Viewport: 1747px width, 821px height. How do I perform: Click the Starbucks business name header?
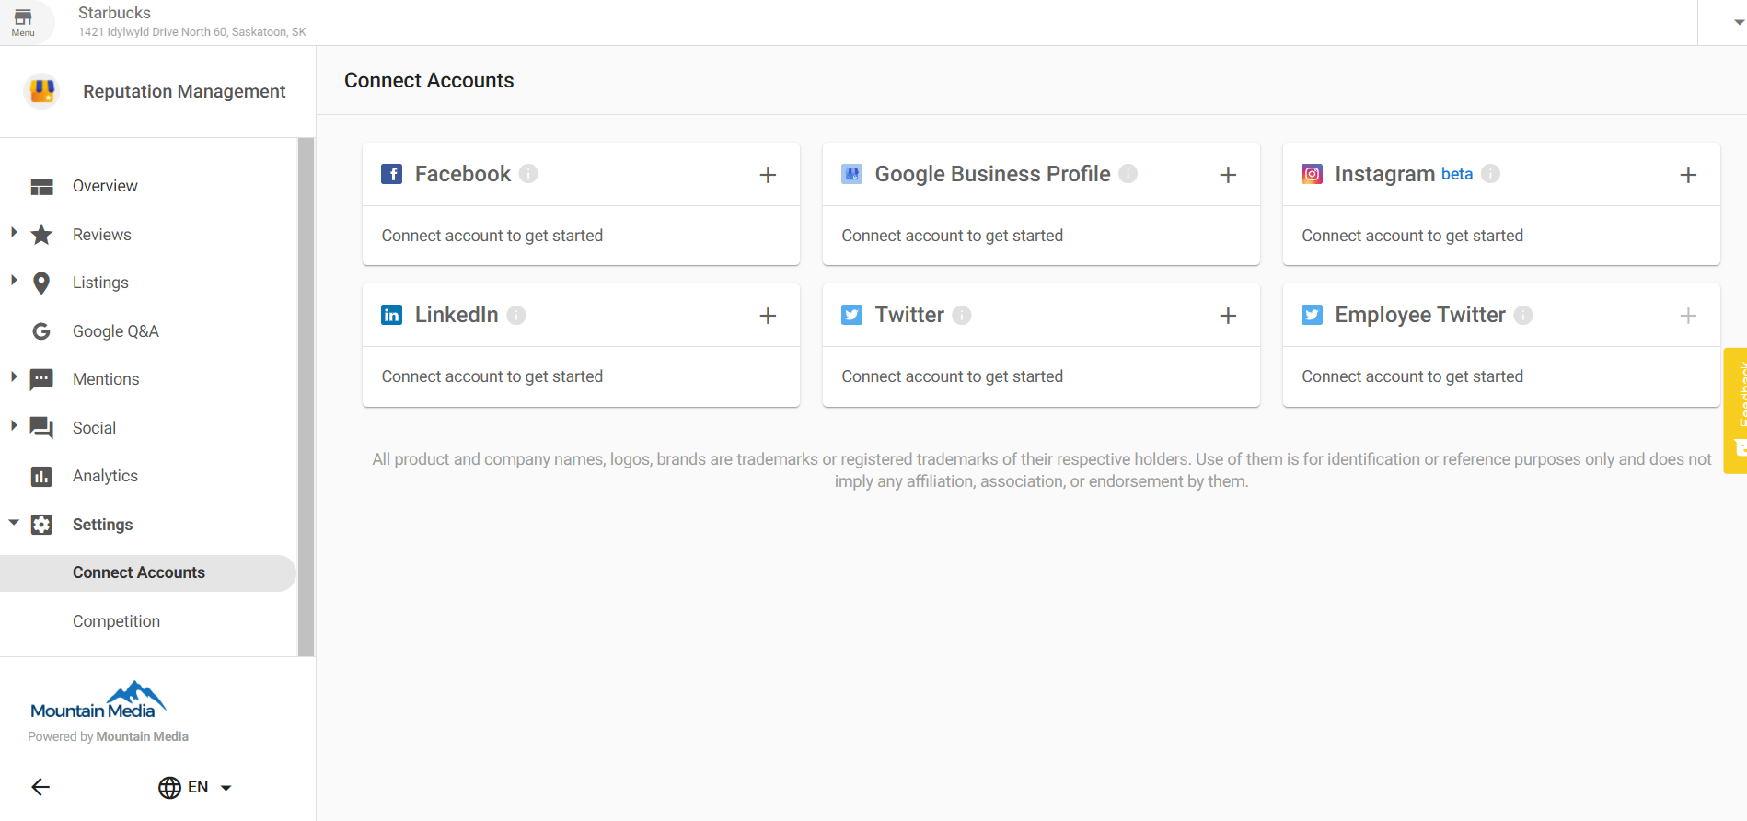coord(114,13)
